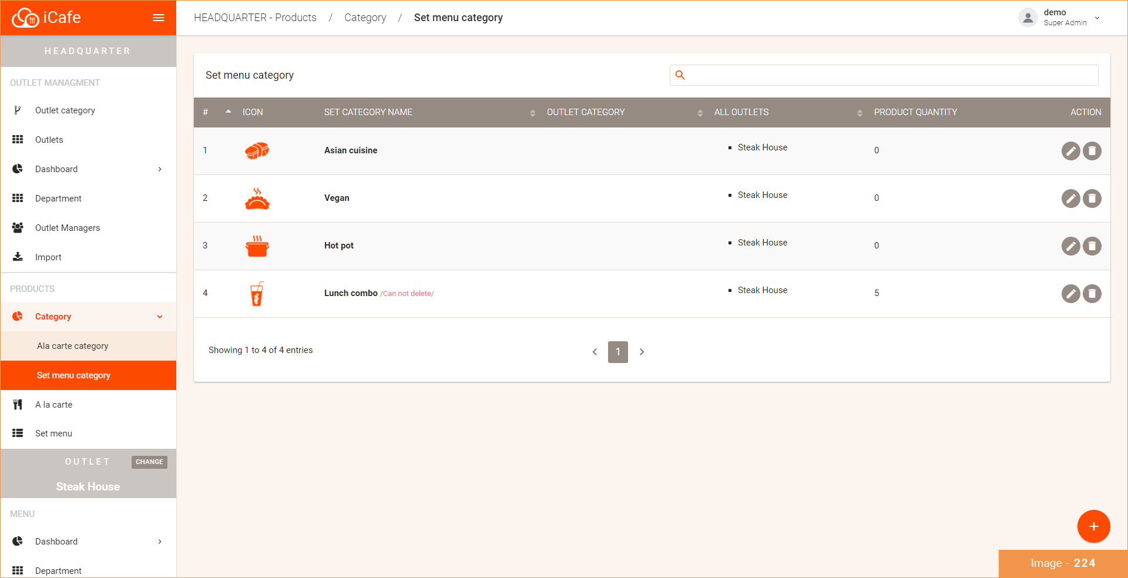Click the A la carte fork-knife icon
Screen dimensions: 1128x578
(18, 405)
